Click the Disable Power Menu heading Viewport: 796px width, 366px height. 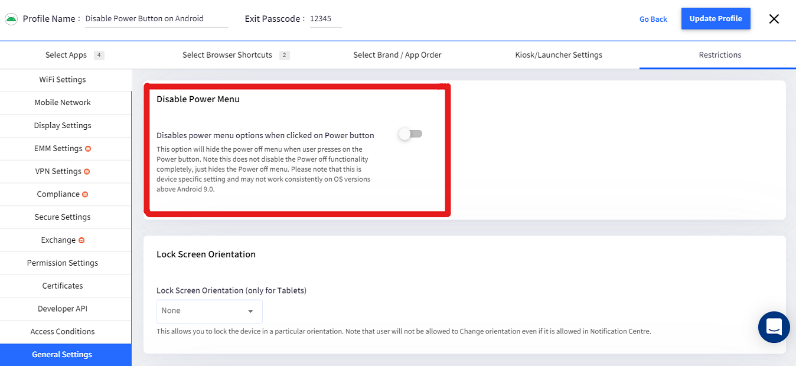pyautogui.click(x=198, y=99)
